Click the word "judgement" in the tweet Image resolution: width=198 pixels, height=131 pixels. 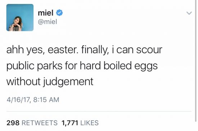(68, 82)
